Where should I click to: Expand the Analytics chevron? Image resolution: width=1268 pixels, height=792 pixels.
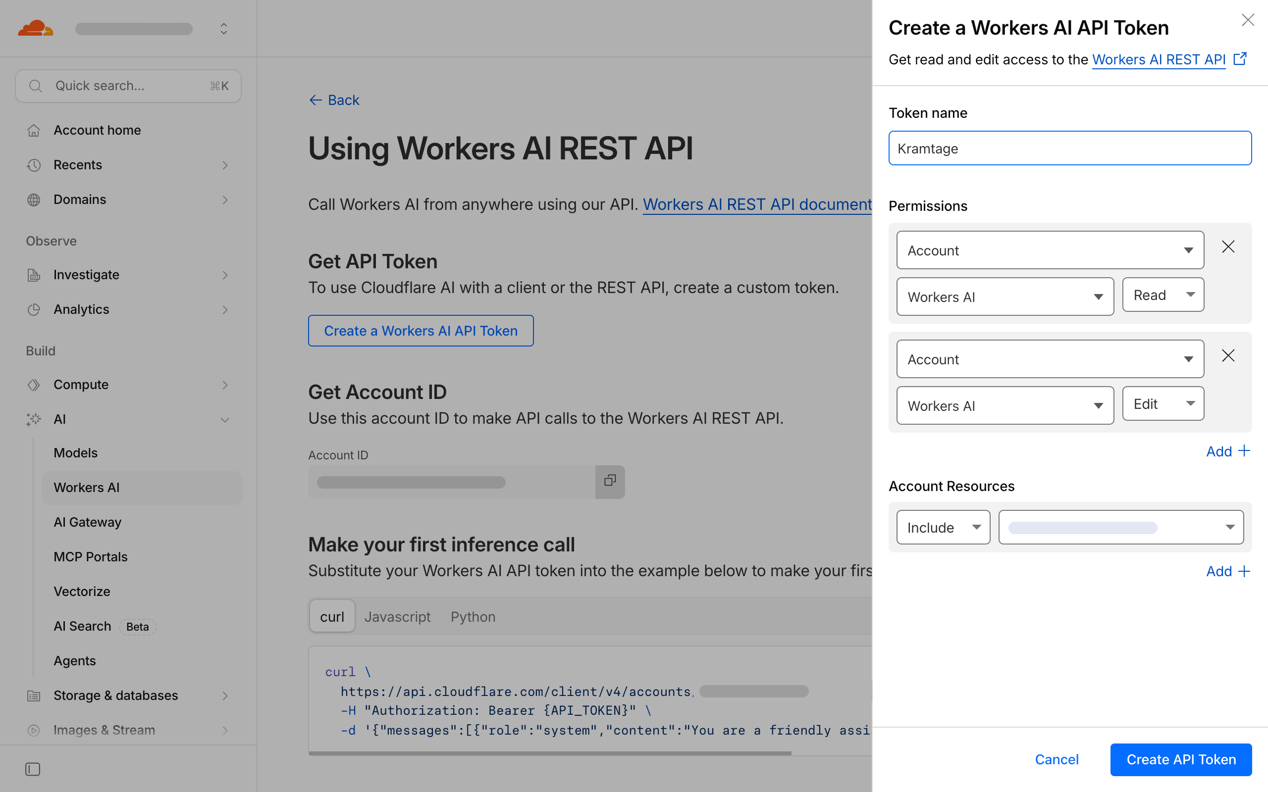[225, 309]
